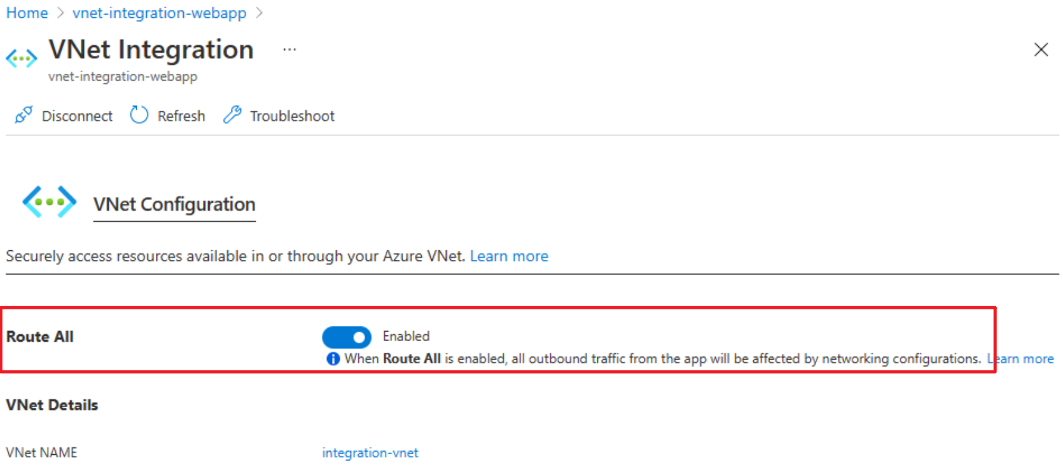1063x472 pixels.
Task: Open the ellipsis more options menu
Action: click(289, 50)
